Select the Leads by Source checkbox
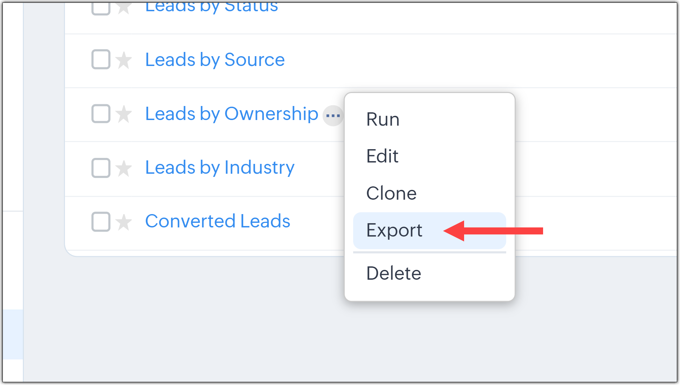680x385 pixels. point(101,59)
